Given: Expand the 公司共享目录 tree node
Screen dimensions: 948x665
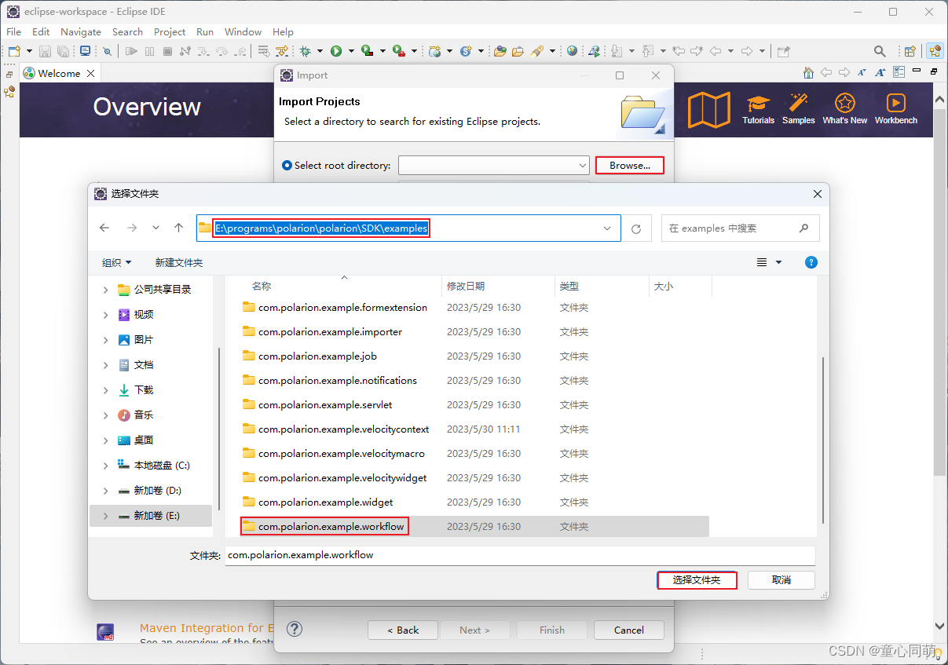Looking at the screenshot, I should point(106,290).
